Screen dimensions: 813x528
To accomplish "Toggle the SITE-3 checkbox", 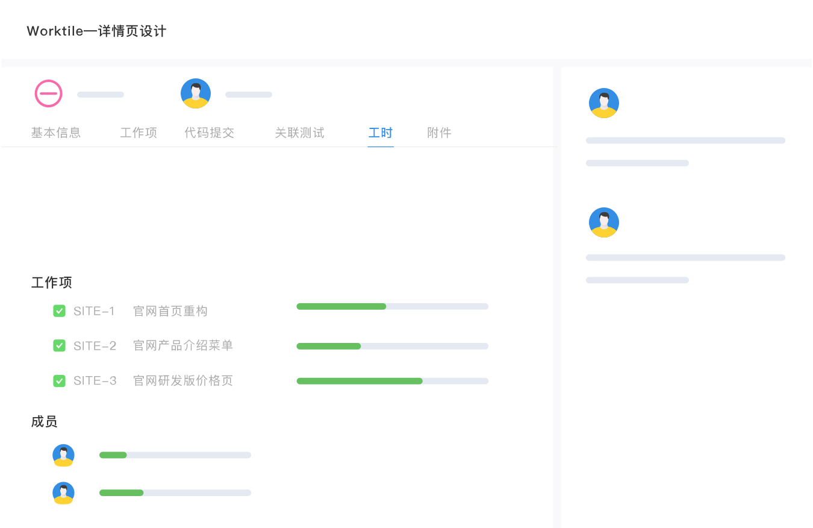I will pyautogui.click(x=59, y=380).
